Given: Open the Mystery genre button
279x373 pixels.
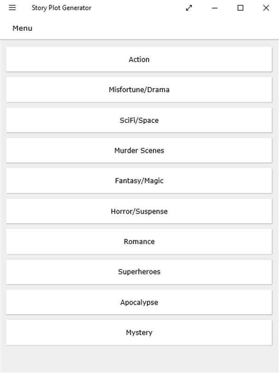Looking at the screenshot, I should tap(139, 333).
